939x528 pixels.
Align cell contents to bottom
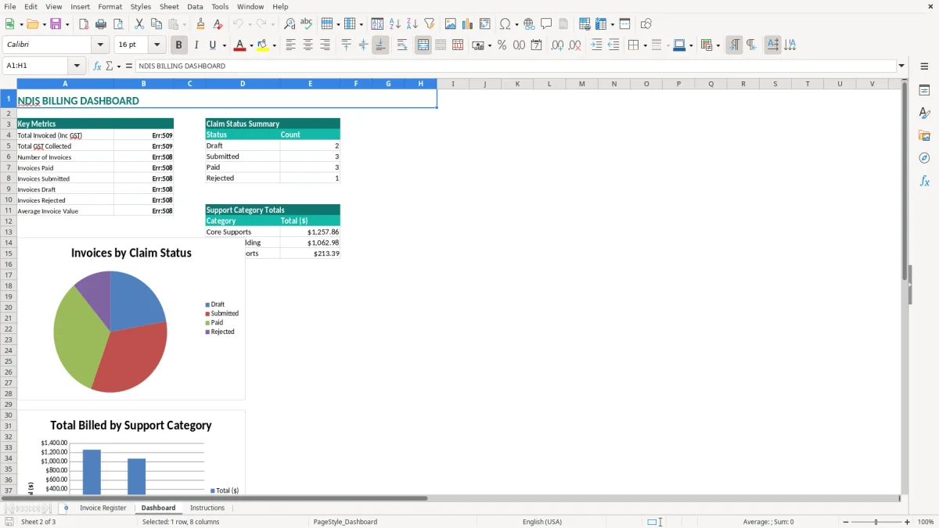380,45
